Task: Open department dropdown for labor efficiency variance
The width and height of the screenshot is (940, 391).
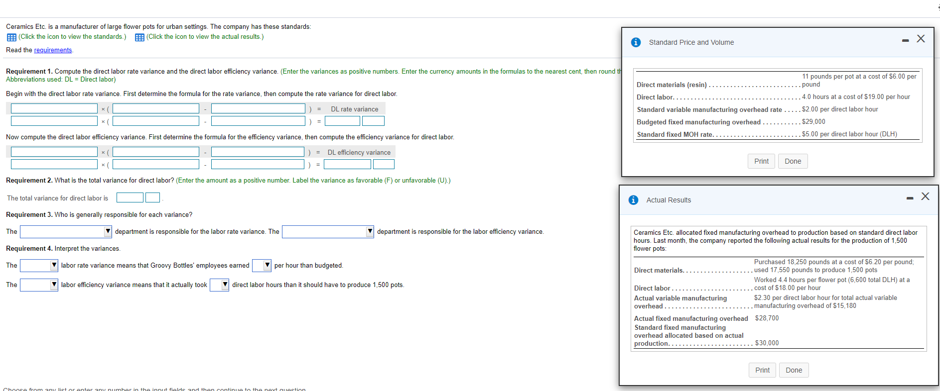Action: coord(328,232)
